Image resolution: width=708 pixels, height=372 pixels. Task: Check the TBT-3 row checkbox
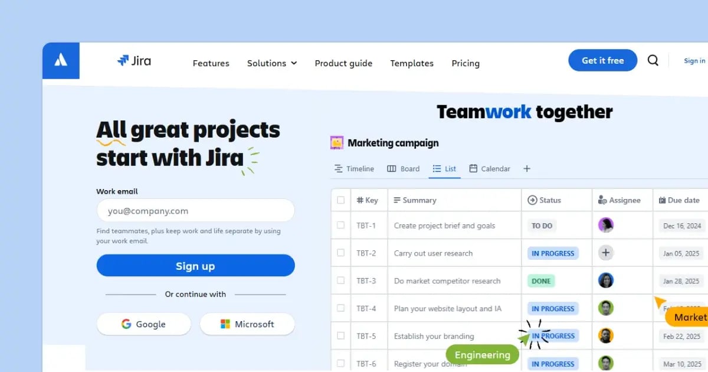tap(340, 280)
